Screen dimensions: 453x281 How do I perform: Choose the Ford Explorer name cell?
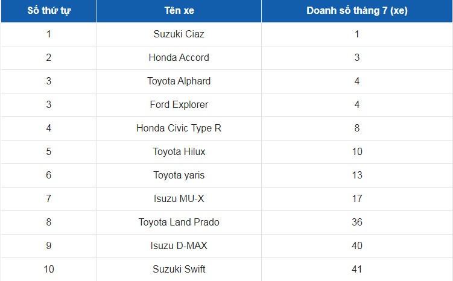tap(179, 104)
